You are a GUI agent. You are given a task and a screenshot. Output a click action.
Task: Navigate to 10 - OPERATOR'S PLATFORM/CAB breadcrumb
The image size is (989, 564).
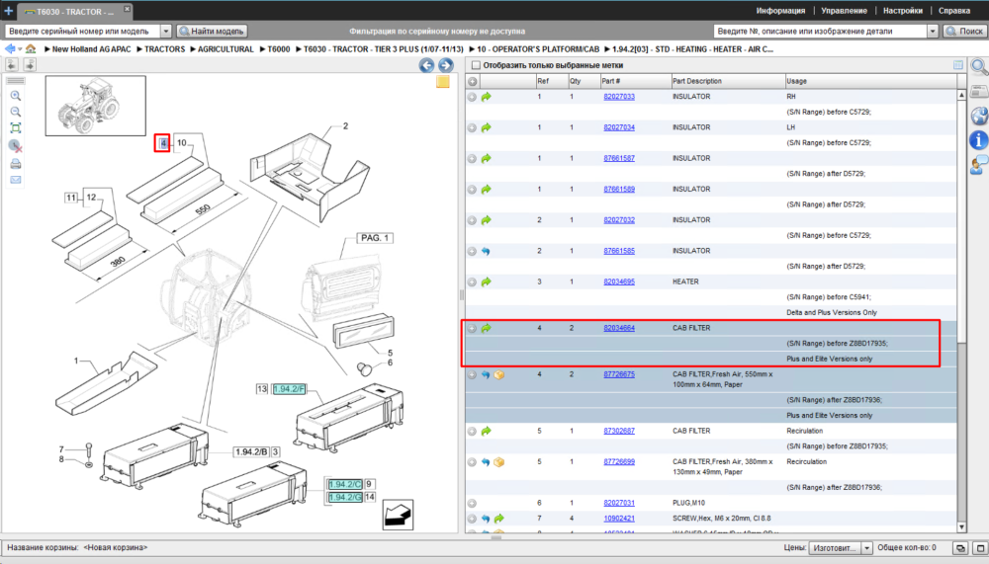(x=538, y=49)
